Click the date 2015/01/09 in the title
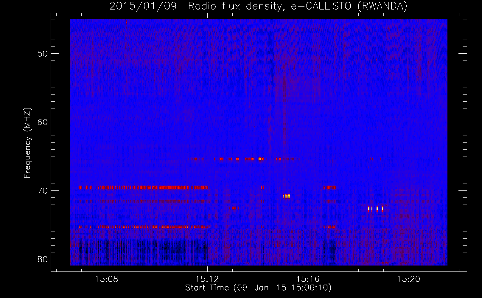Viewport: 482px width, 298px height. click(143, 6)
